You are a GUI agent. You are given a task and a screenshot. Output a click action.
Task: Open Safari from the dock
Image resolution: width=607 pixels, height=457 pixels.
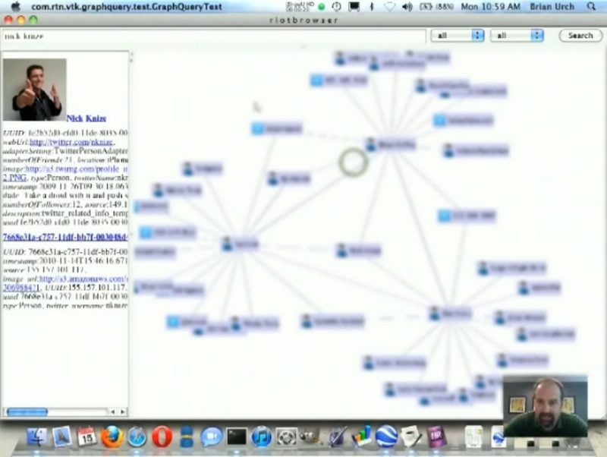(137, 437)
